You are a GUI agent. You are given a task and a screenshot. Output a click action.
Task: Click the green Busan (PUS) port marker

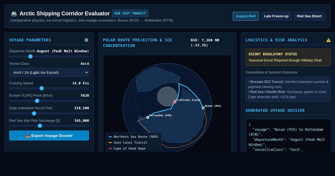[203, 108]
